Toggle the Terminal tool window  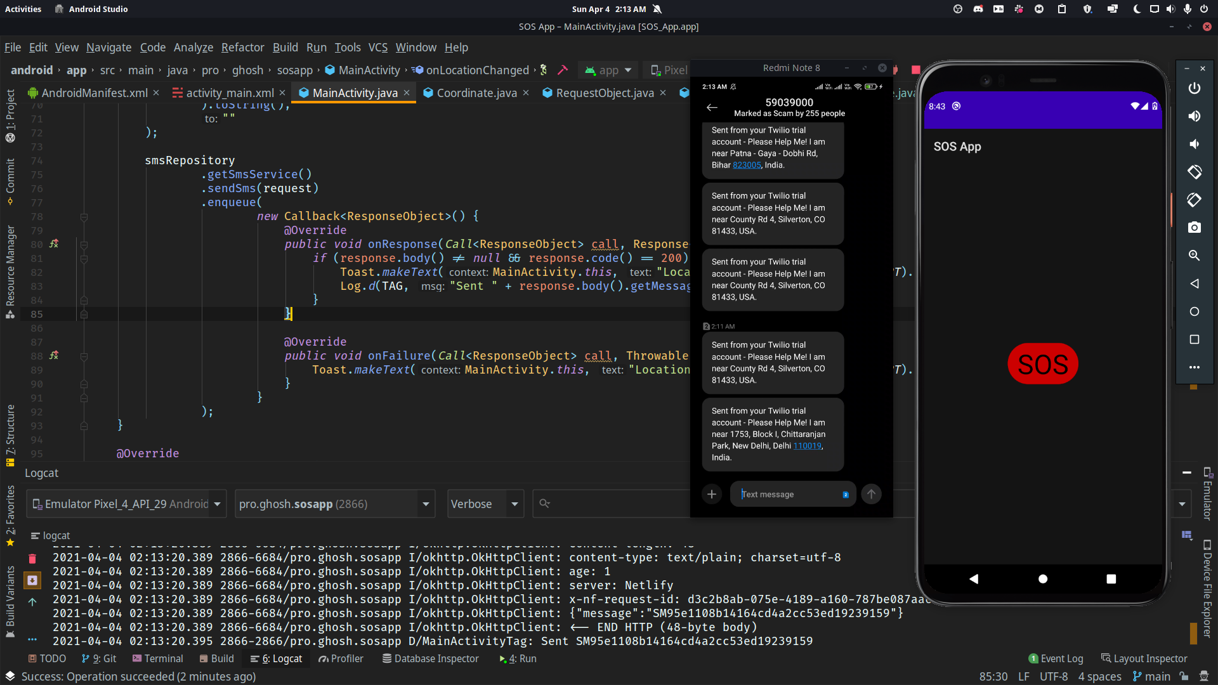pyautogui.click(x=157, y=659)
